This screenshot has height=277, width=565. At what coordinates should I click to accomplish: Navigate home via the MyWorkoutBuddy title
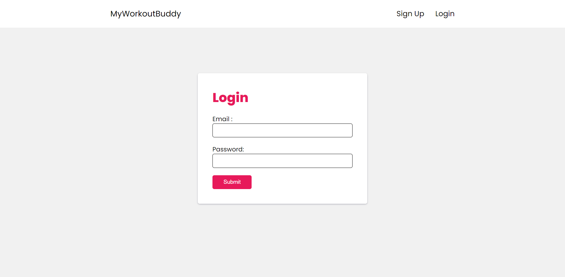pos(145,14)
